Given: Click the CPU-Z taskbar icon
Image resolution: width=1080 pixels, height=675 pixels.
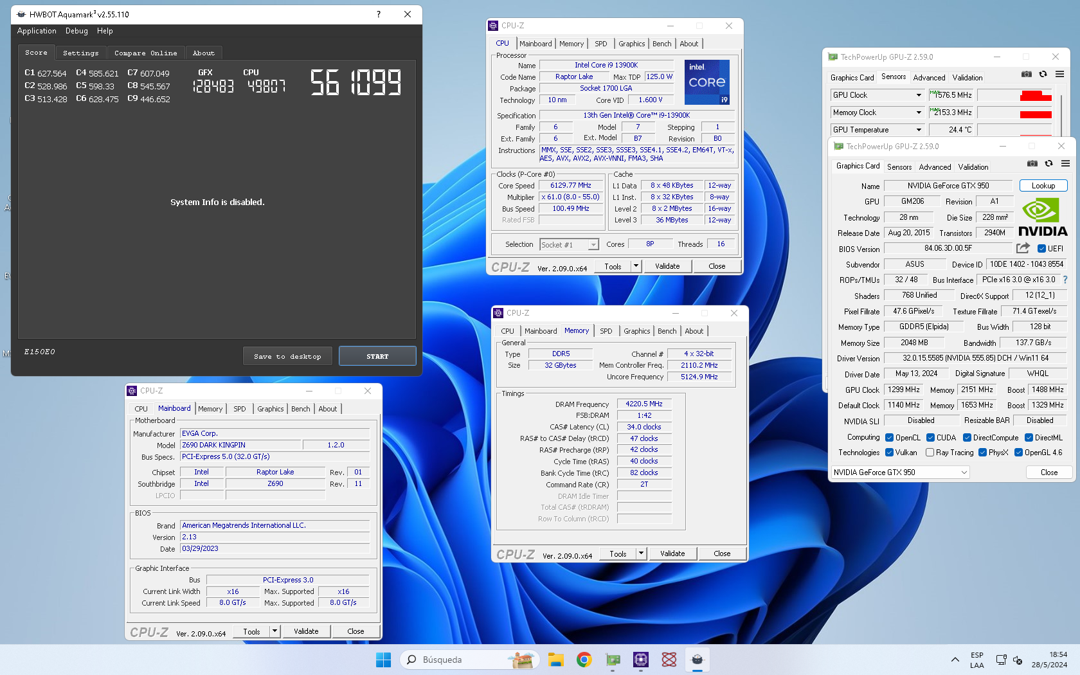Looking at the screenshot, I should [x=640, y=660].
